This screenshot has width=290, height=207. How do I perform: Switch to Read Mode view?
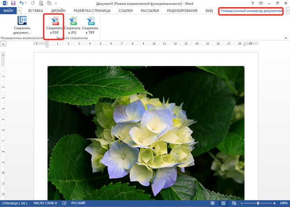pos(213,203)
